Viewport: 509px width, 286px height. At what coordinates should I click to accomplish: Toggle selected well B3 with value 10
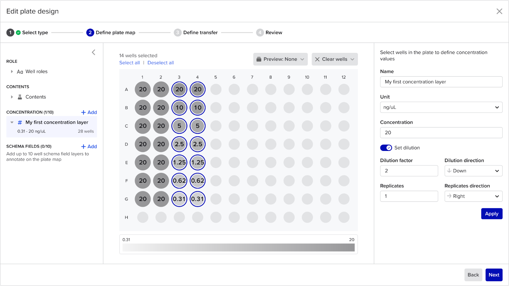coord(179,108)
